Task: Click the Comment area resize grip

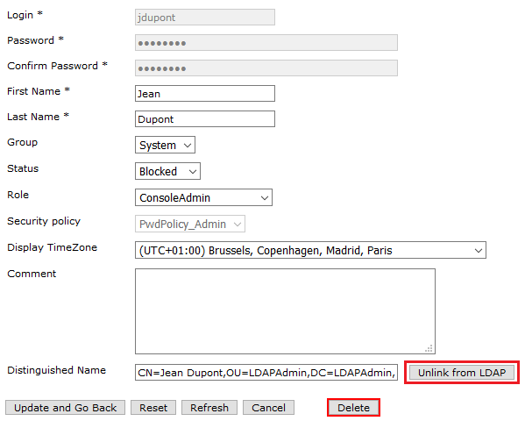Action: click(x=429, y=348)
